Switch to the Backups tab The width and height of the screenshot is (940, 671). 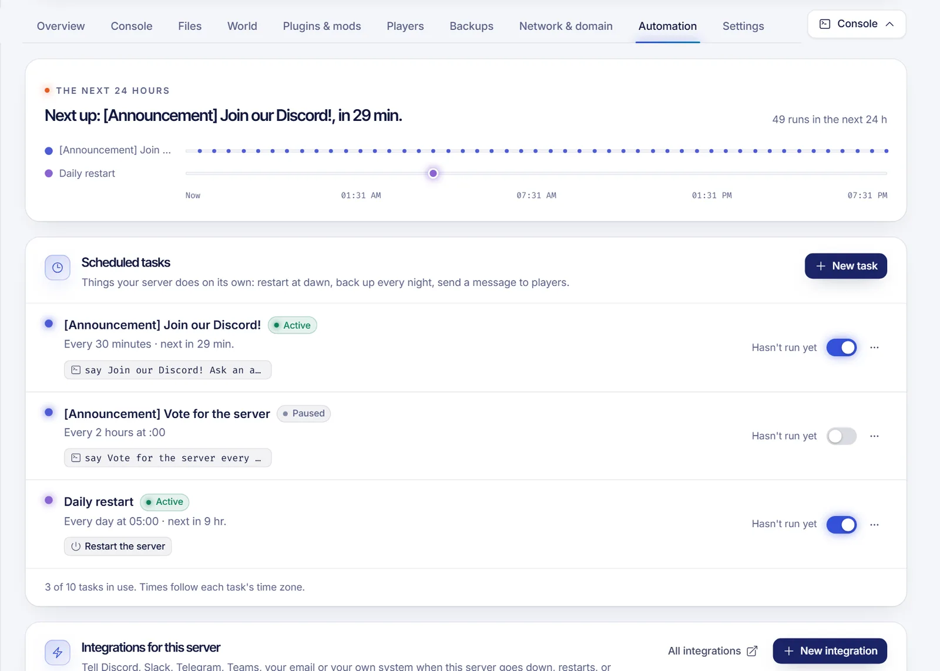[471, 26]
